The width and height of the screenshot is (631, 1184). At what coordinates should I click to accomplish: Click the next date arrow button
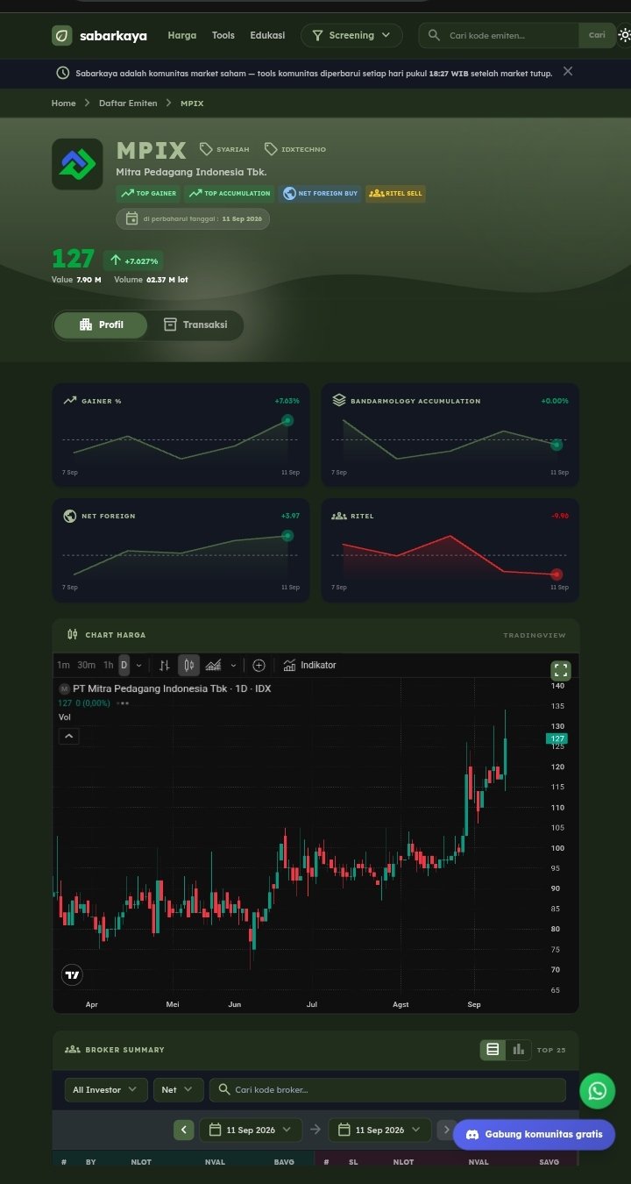click(447, 1130)
